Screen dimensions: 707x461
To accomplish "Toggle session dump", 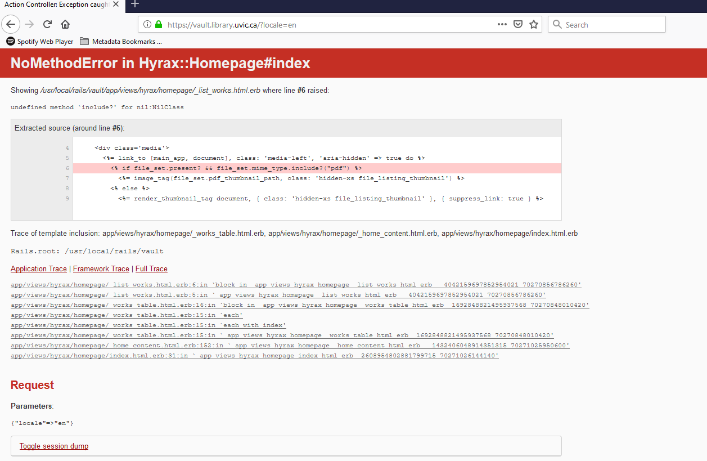I will coord(54,446).
